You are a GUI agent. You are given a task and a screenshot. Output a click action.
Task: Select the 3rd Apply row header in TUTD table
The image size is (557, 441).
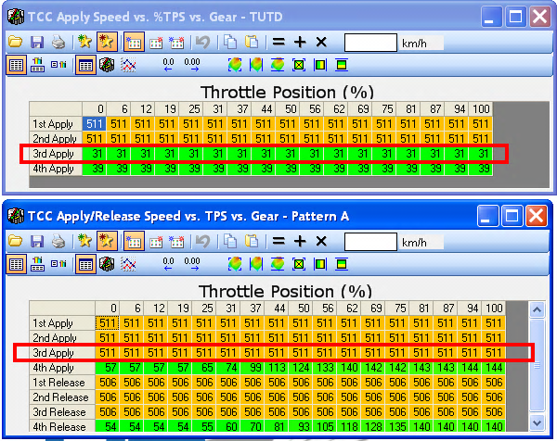click(54, 154)
